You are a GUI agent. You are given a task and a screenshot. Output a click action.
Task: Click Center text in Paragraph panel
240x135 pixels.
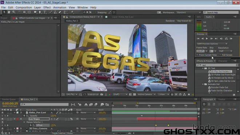pyautogui.click(x=209, y=104)
